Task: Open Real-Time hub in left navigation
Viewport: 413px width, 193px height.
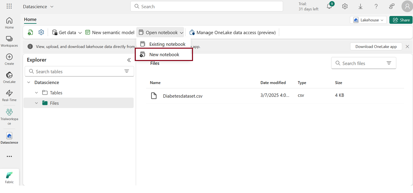Action: [9, 95]
